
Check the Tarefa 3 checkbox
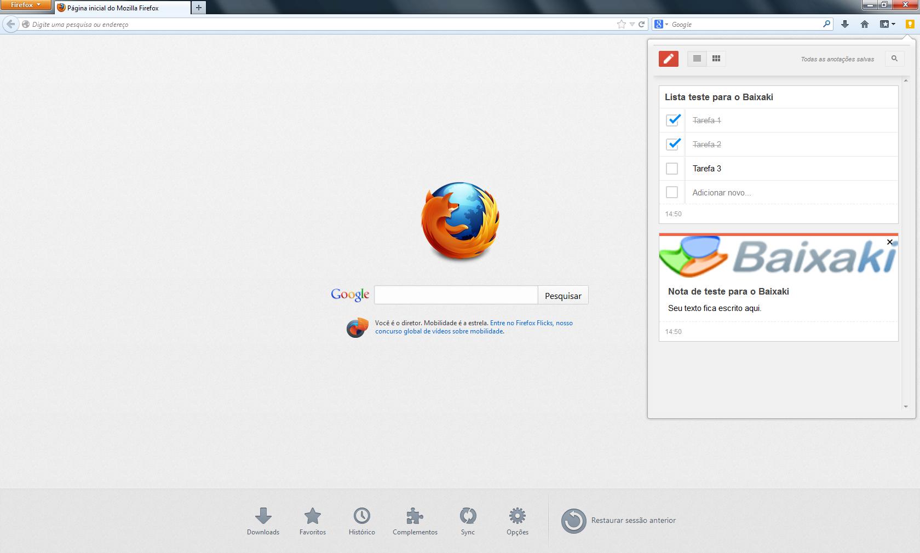(x=672, y=169)
